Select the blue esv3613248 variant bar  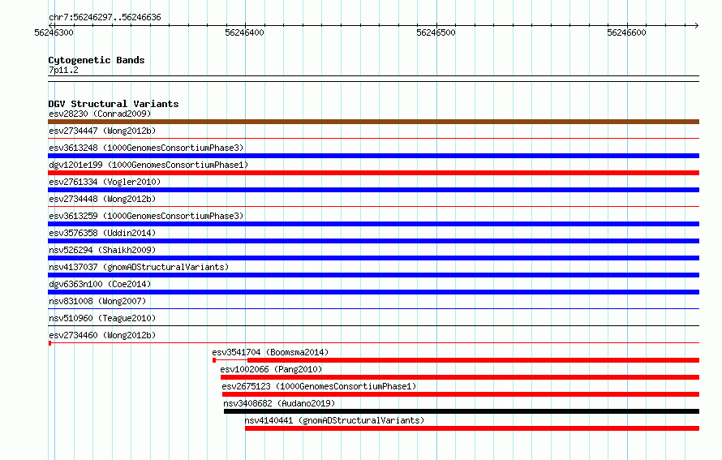tap(373, 156)
